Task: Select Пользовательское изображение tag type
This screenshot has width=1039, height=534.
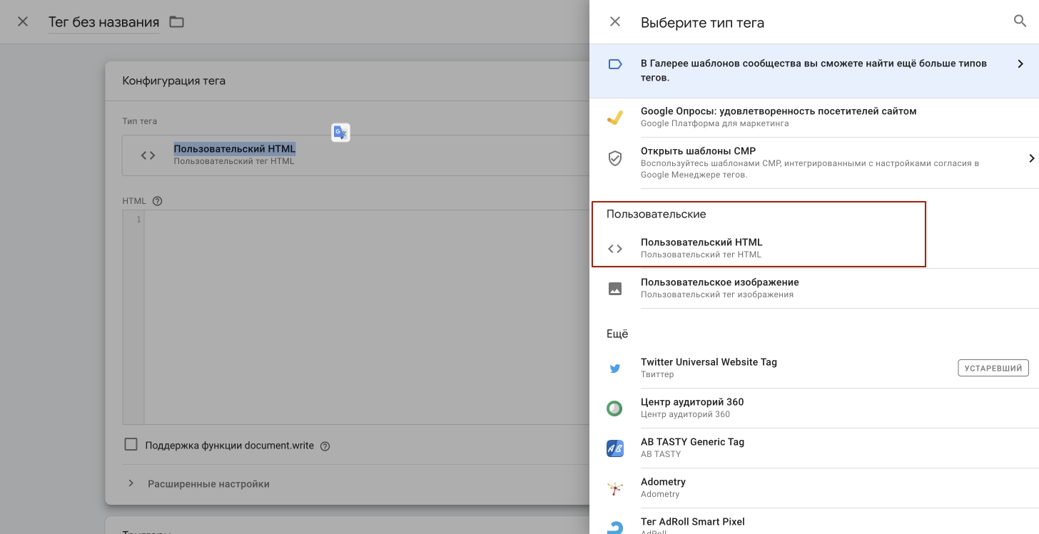Action: [719, 288]
